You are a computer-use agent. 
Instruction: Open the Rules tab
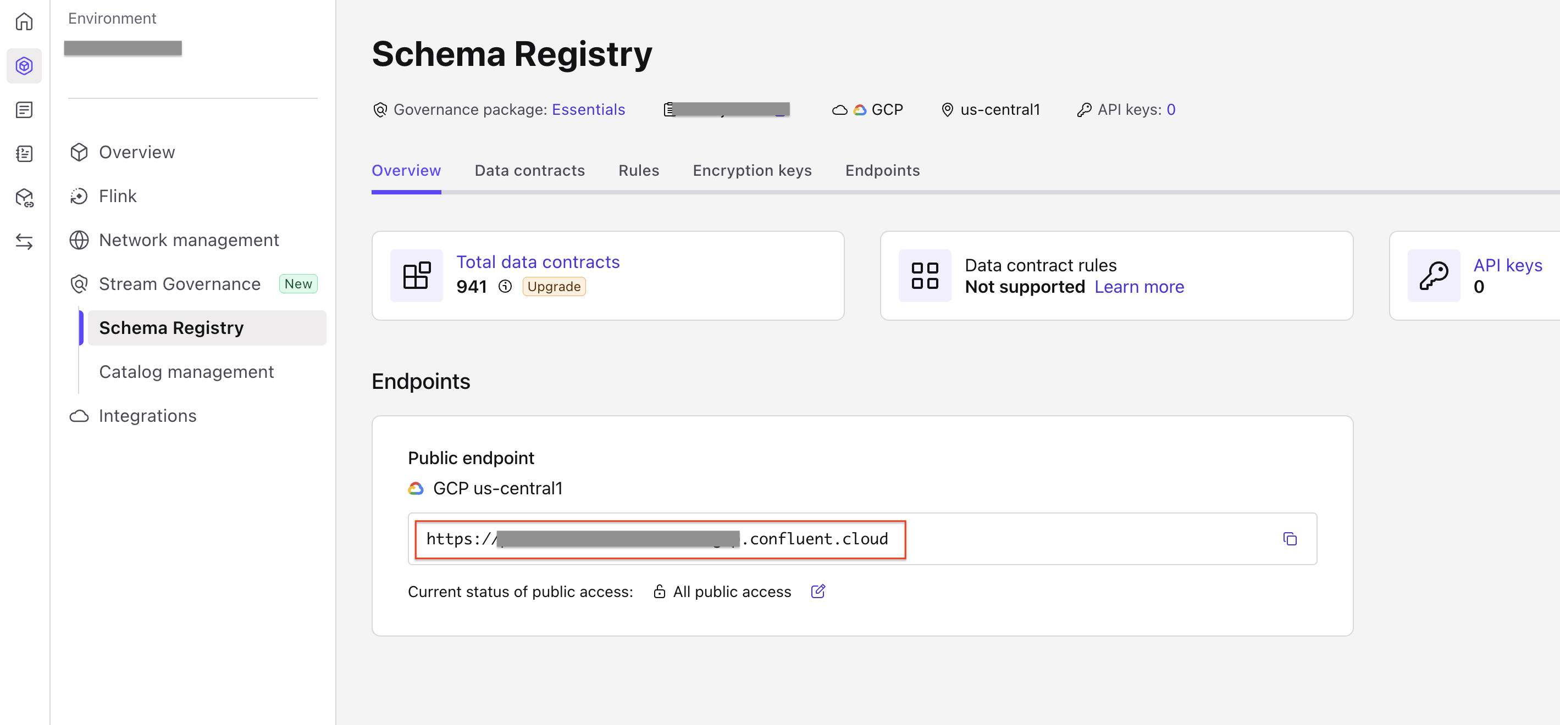pos(639,171)
